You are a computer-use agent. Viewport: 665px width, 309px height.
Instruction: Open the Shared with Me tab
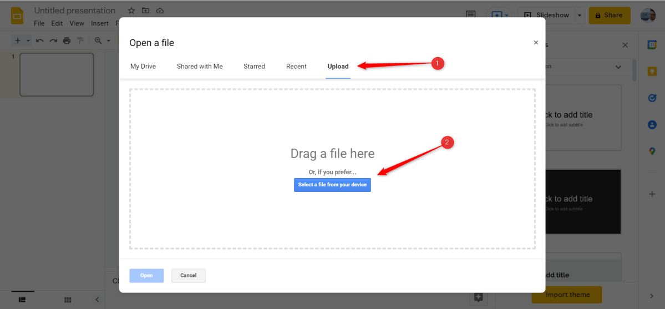(200, 66)
